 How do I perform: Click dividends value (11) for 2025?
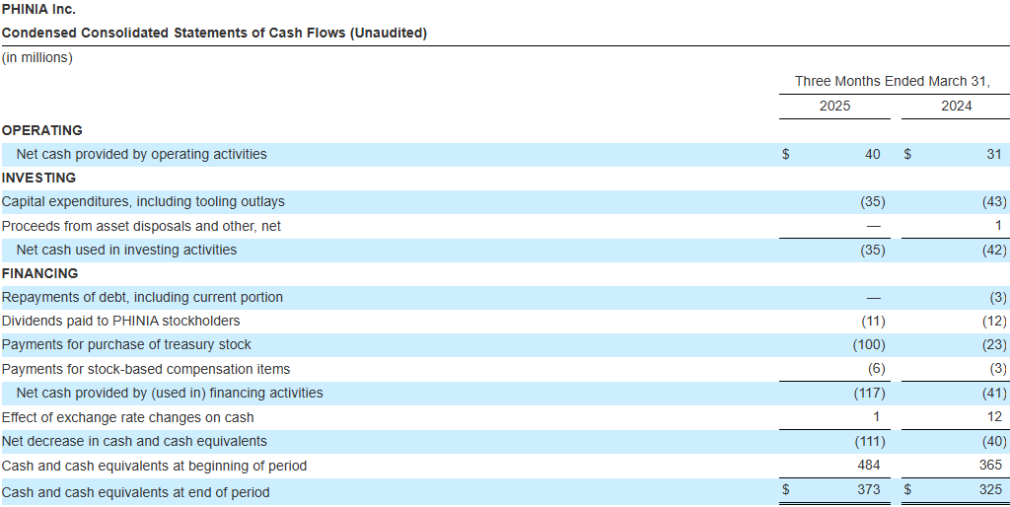coord(873,322)
